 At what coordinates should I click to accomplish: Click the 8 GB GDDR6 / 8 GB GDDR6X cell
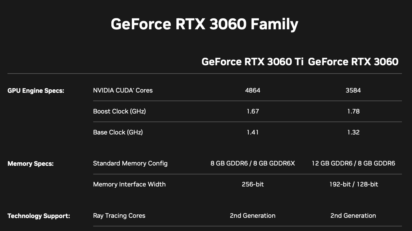tap(253, 163)
